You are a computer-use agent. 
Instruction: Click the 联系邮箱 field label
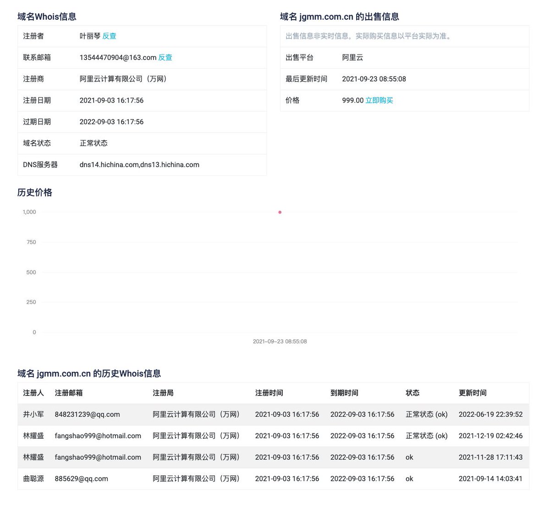click(x=37, y=58)
